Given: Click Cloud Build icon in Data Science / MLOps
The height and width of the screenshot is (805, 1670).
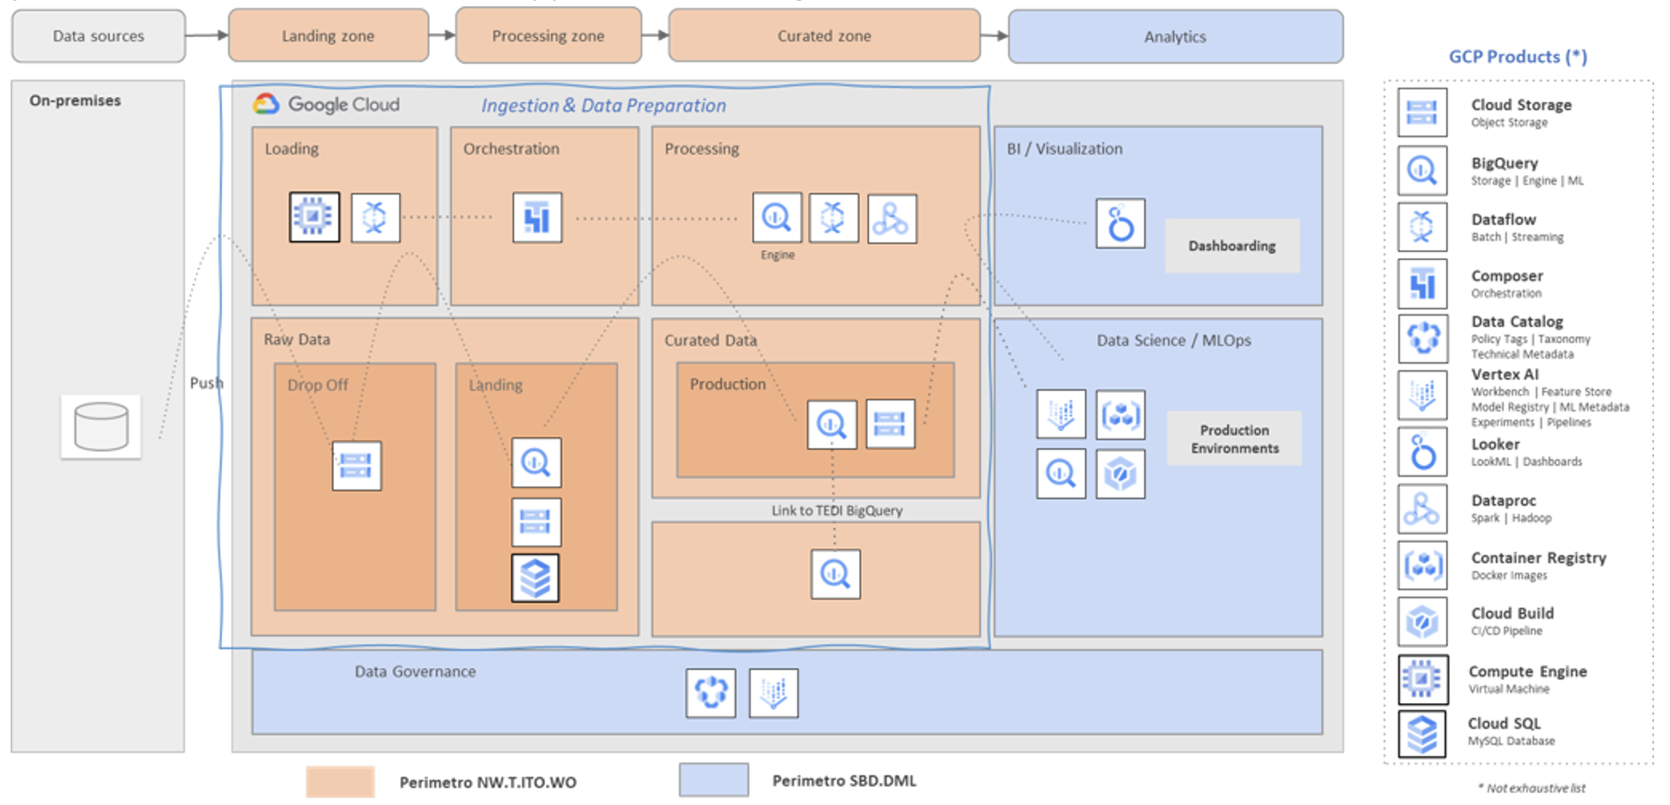Looking at the screenshot, I should 1120,474.
